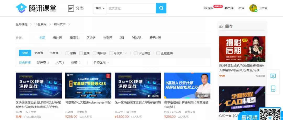Click the feedback chat icon on right sidebar
The width and height of the screenshot is (283, 120).
click(x=273, y=76)
